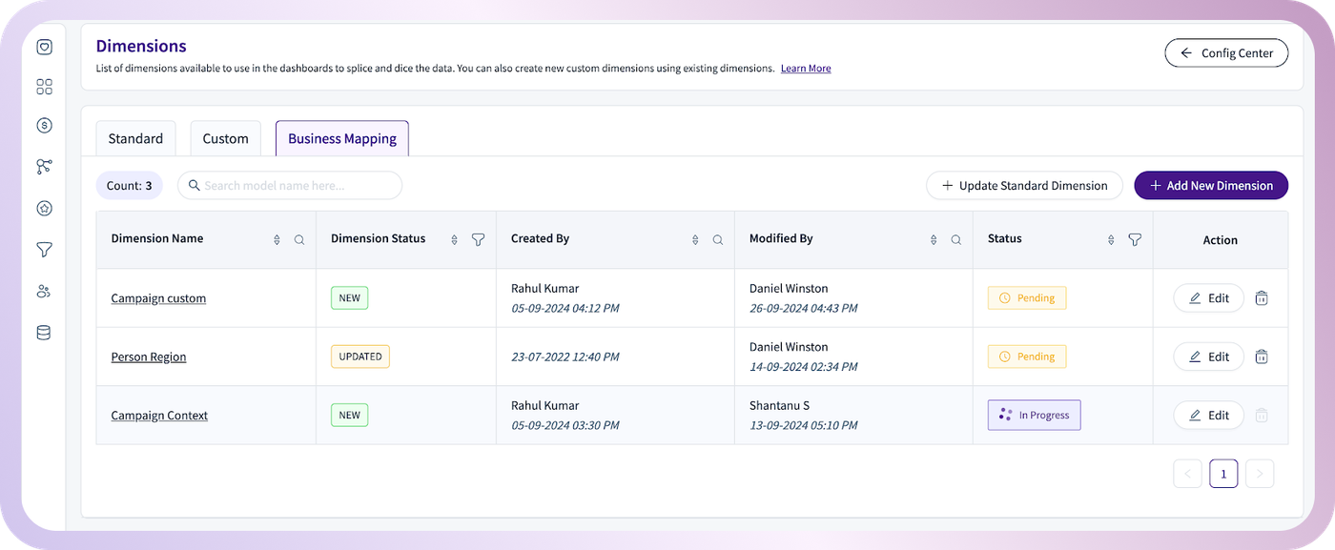1335x550 pixels.
Task: Click date 05-09-2024 03:30 PM
Action: (565, 425)
